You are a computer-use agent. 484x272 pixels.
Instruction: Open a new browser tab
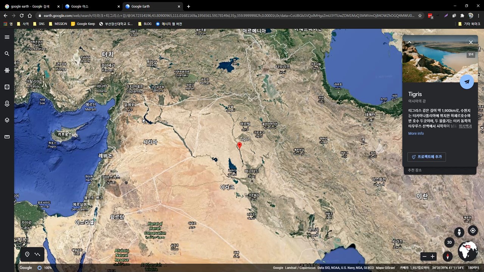coord(188,6)
